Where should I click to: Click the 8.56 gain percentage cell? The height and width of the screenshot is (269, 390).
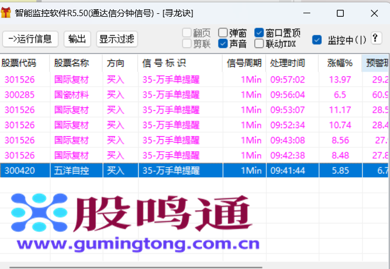coord(340,140)
